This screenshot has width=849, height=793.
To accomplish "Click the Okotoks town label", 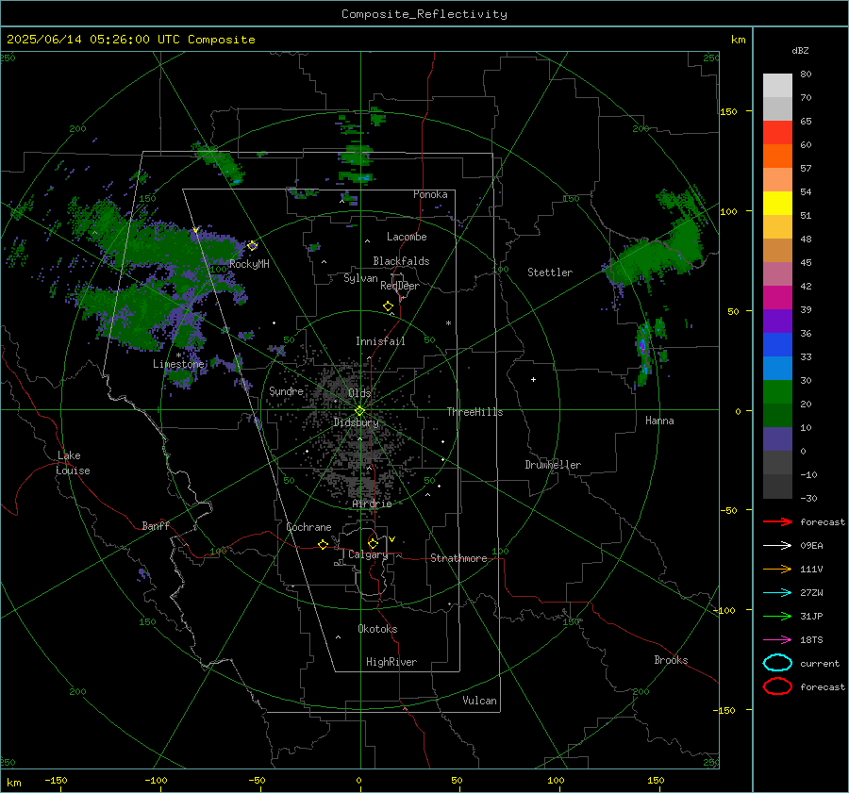I will [377, 629].
